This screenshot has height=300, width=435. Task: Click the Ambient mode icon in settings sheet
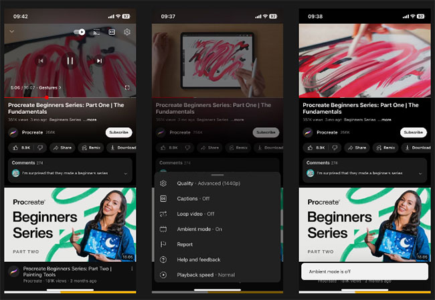point(163,229)
